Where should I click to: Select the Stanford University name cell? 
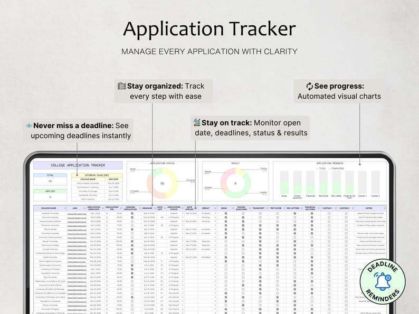(x=50, y=213)
